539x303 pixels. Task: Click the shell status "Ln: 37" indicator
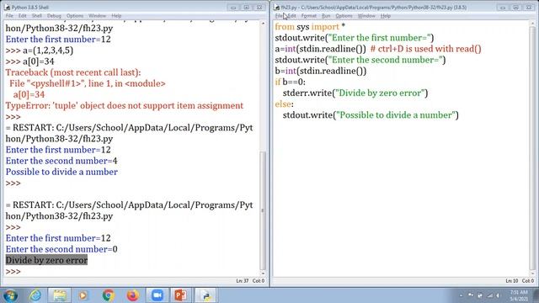click(x=243, y=281)
